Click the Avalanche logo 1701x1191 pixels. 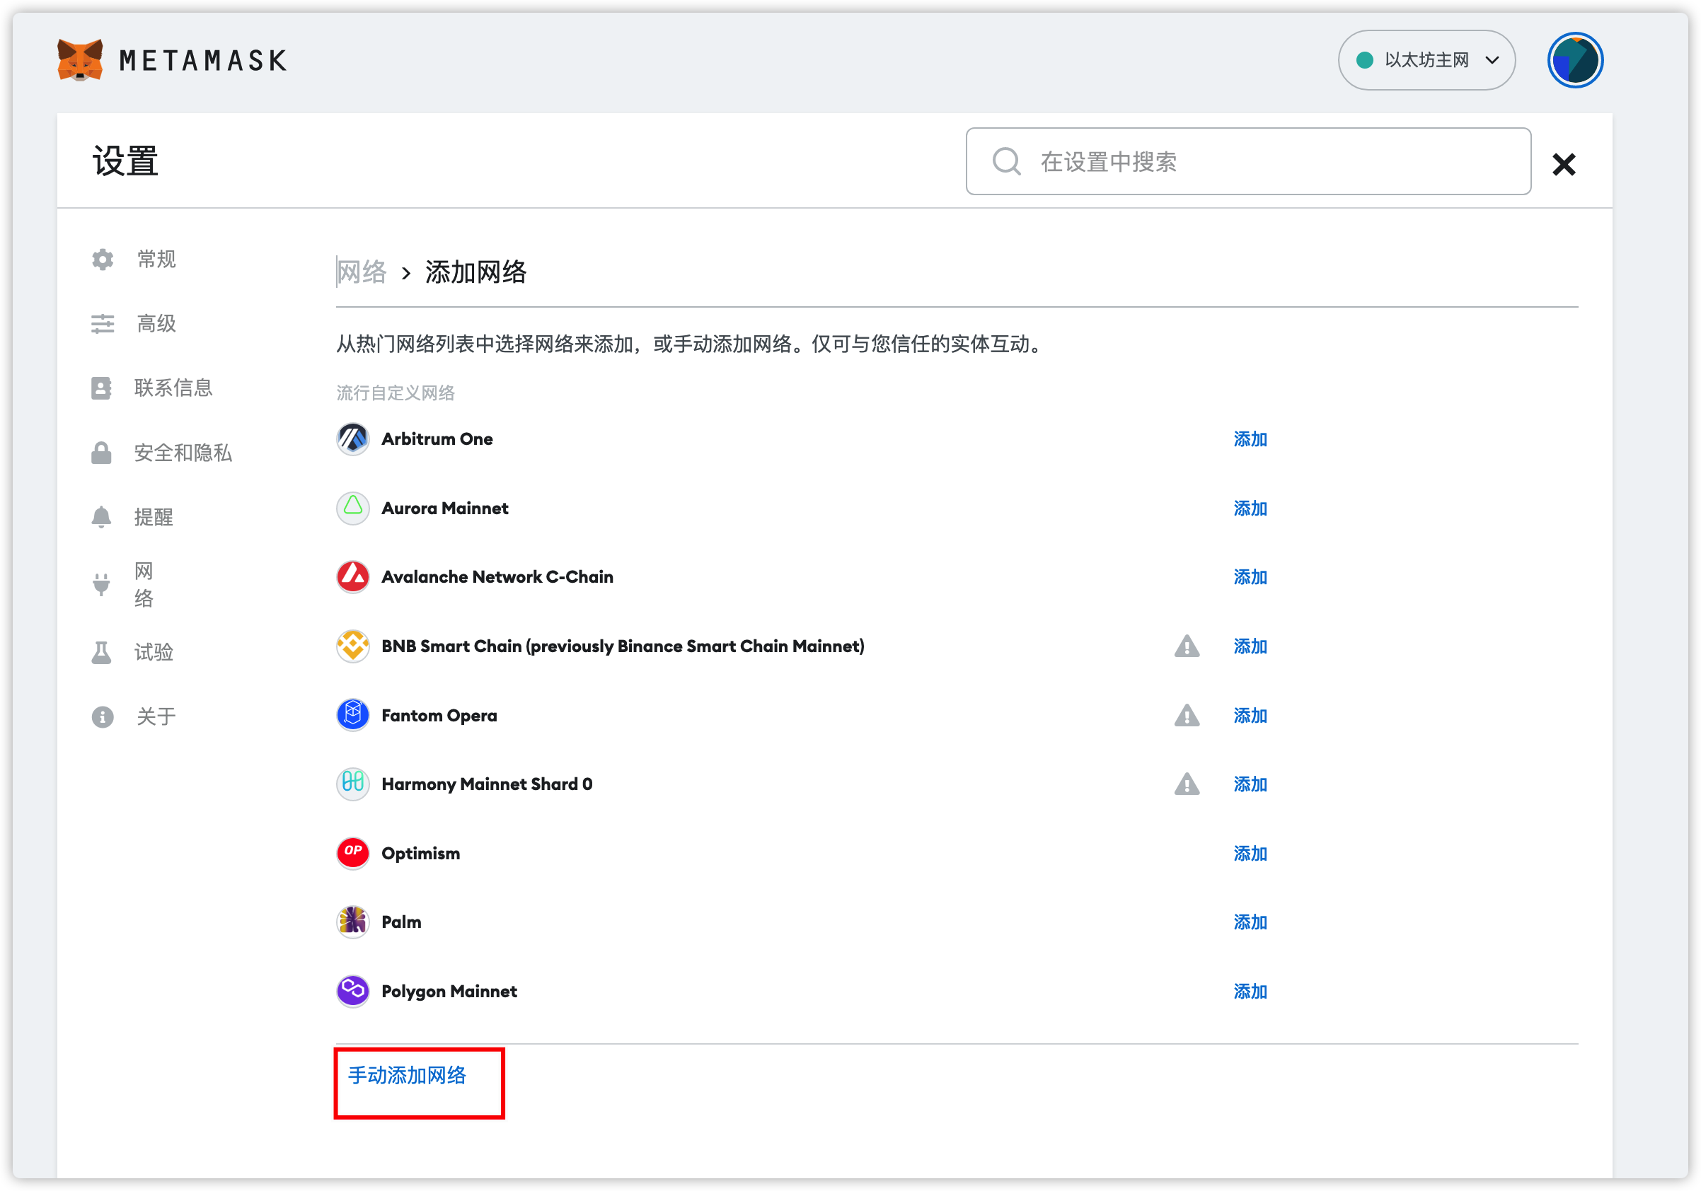tap(352, 577)
